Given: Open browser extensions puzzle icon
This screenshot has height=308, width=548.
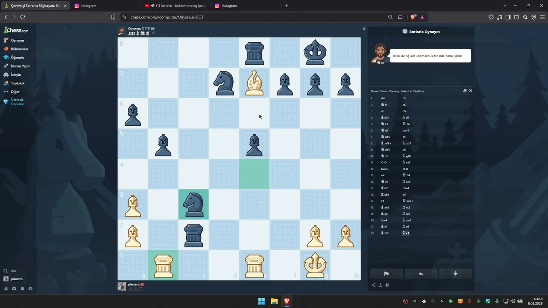Looking at the screenshot, I should 491,17.
